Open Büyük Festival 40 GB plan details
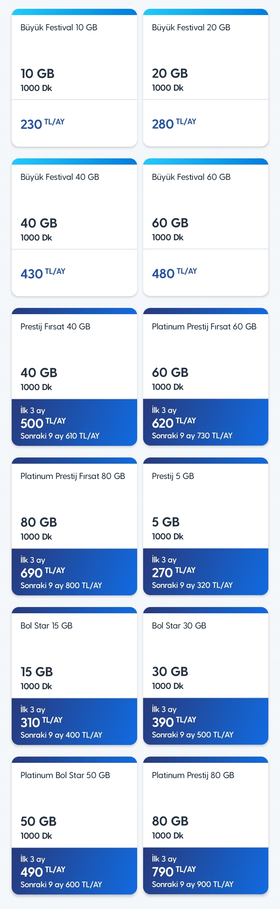 pos(74,227)
